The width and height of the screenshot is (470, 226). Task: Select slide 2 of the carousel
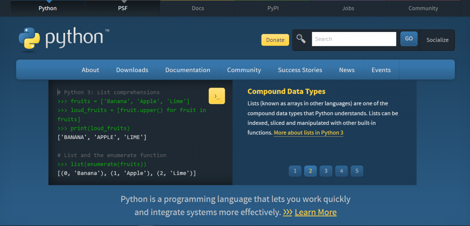point(311,171)
